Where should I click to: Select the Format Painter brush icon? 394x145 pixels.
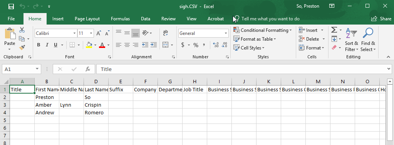point(22,47)
